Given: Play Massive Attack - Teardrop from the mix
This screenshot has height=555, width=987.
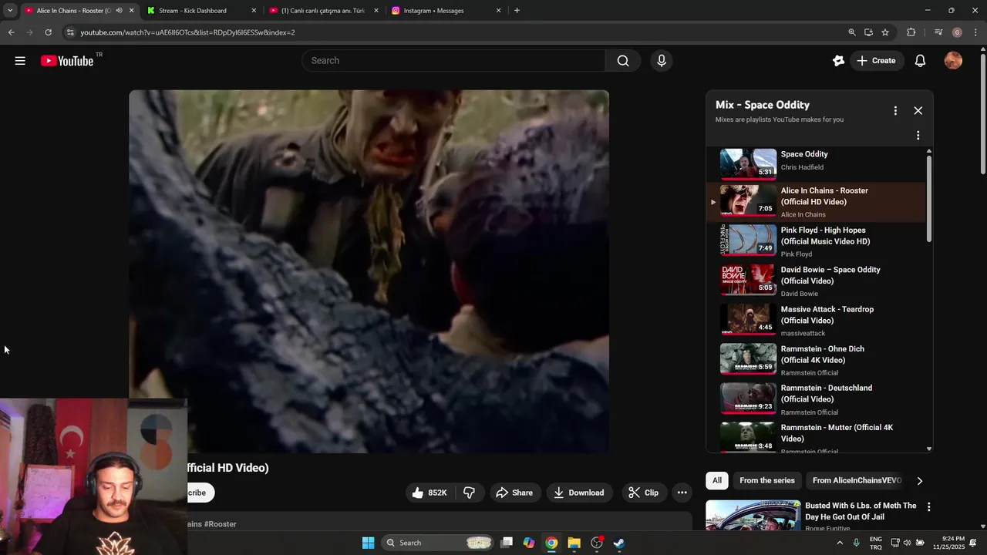Looking at the screenshot, I should click(817, 320).
